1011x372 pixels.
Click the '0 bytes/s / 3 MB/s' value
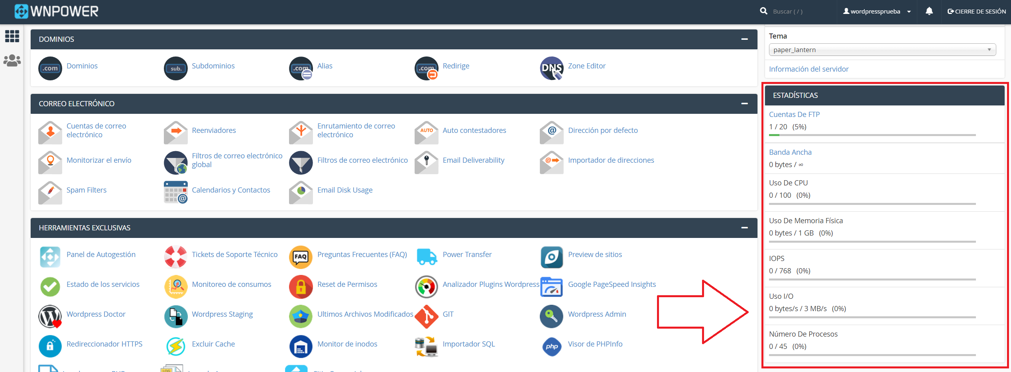798,308
